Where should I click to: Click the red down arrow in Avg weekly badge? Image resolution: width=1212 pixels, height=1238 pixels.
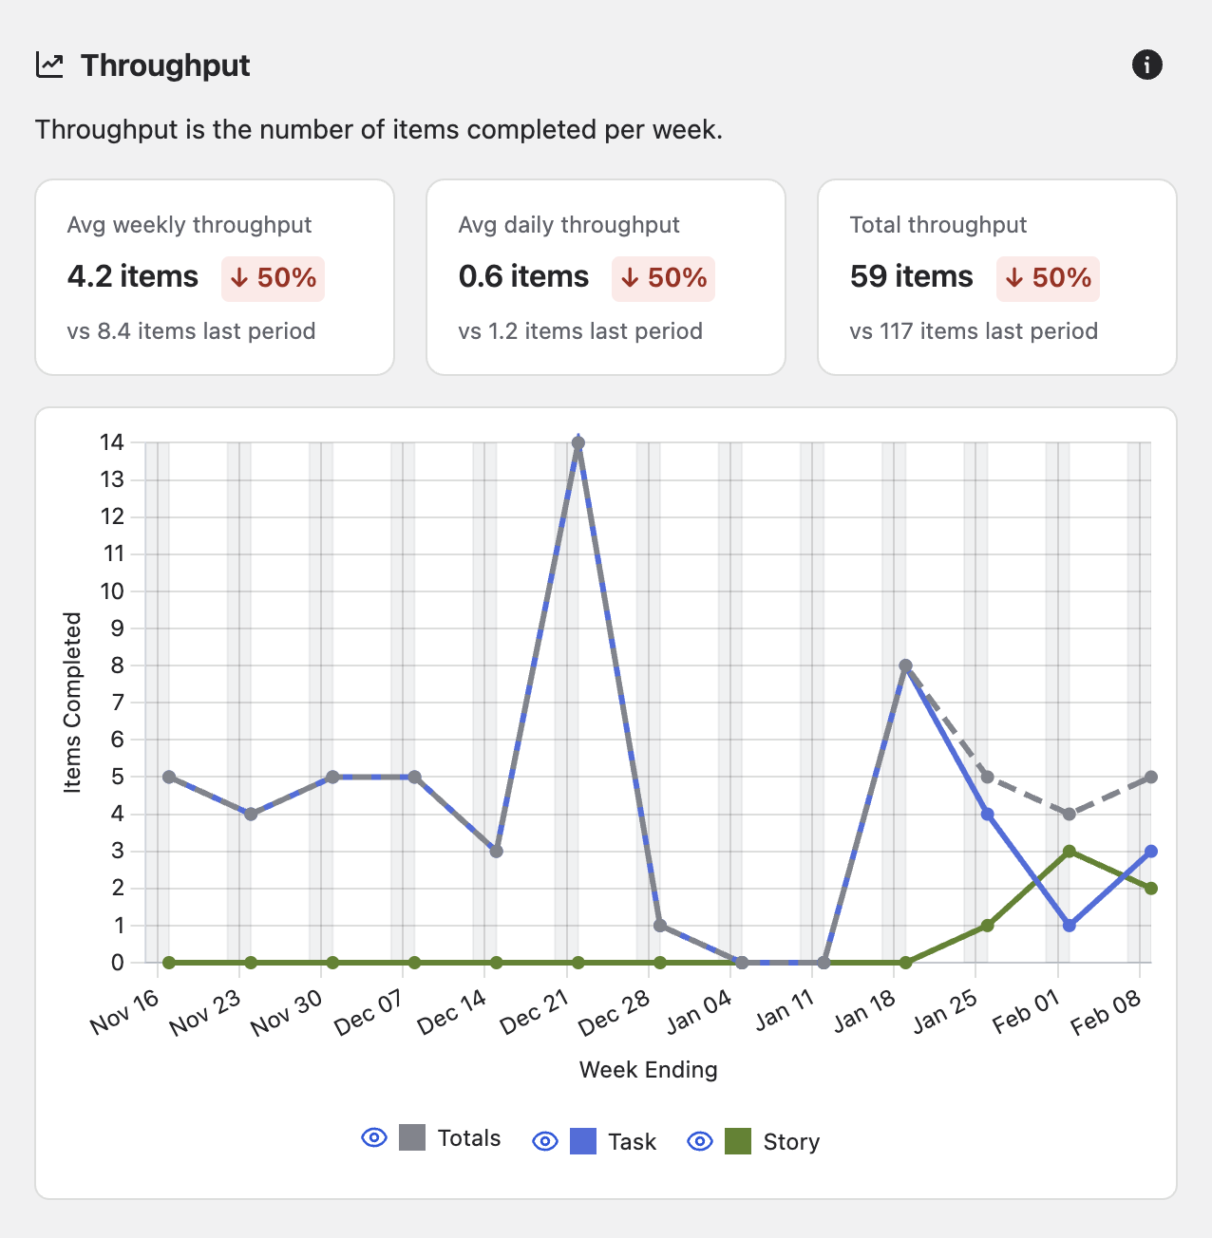[x=238, y=278]
